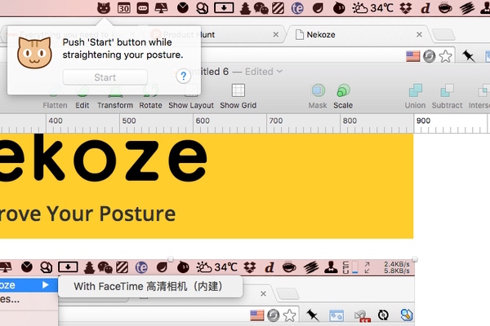The width and height of the screenshot is (490, 326).
Task: Open the question mark help in Nekoze popover
Action: click(184, 76)
